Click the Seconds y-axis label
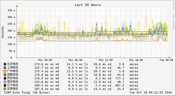176x96 pixels. (x=3, y=32)
